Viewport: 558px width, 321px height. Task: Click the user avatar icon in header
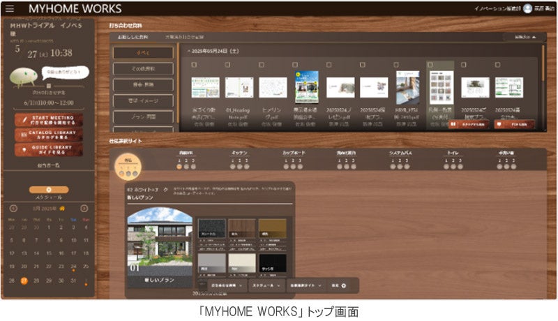[x=527, y=8]
